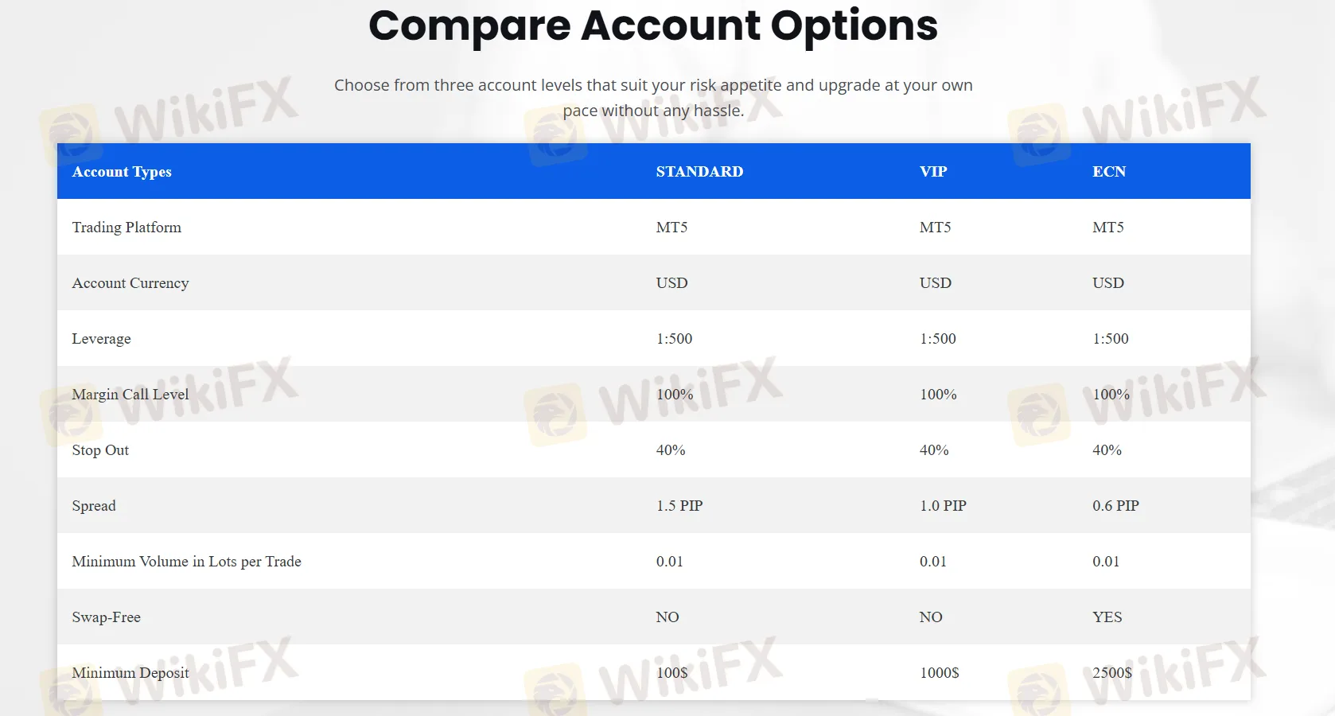
Task: Click the Leverage row label
Action: pyautogui.click(x=101, y=339)
